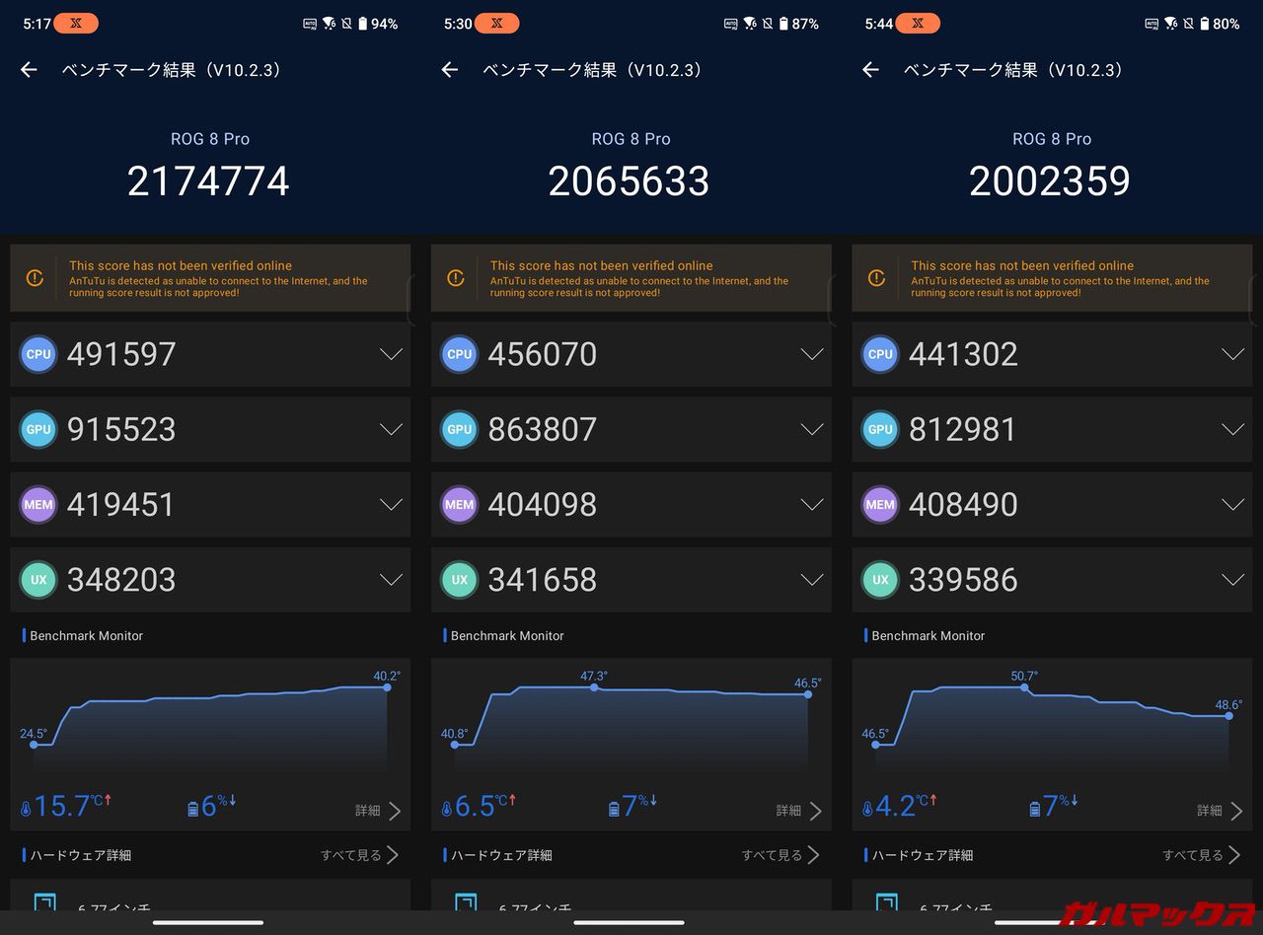1263x935 pixels.
Task: Select the 50.7° point on temperature graph
Action: pyautogui.click(x=1024, y=687)
